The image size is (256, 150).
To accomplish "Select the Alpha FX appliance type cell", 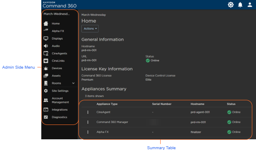I will coord(102,132).
